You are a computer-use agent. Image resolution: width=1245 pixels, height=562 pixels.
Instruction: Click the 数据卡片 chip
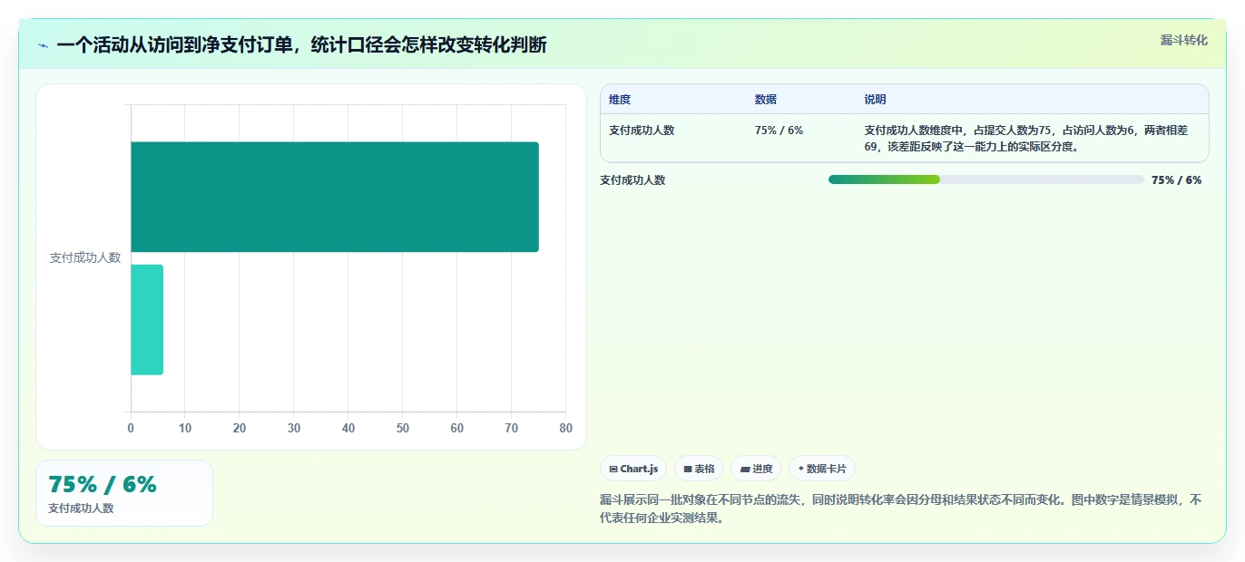(x=822, y=469)
